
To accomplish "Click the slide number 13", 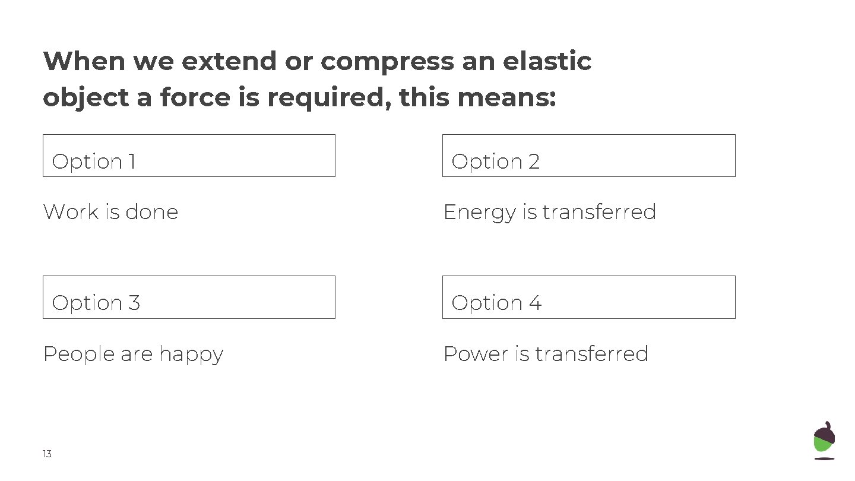I will point(47,454).
